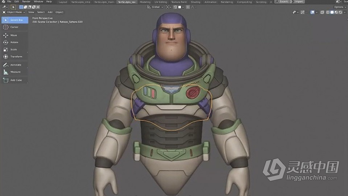Set selection mode to subtract icon
348x196 pixels.
pos(29,7)
